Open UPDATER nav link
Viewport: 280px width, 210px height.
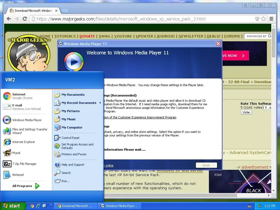tap(144, 36)
